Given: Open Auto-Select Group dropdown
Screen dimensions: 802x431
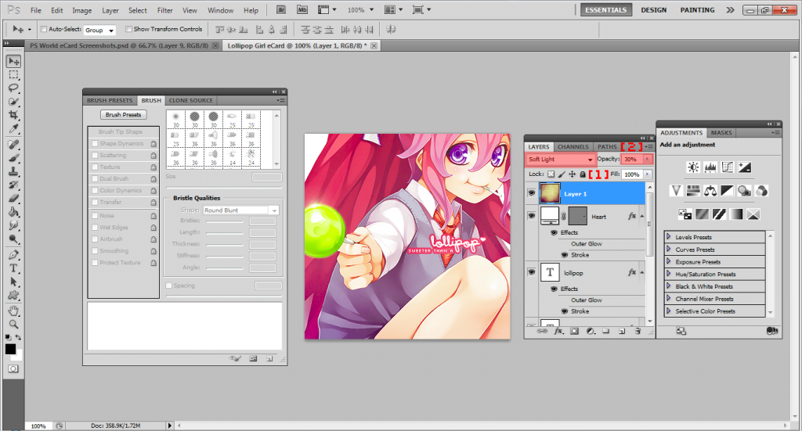Looking at the screenshot, I should tap(99, 31).
